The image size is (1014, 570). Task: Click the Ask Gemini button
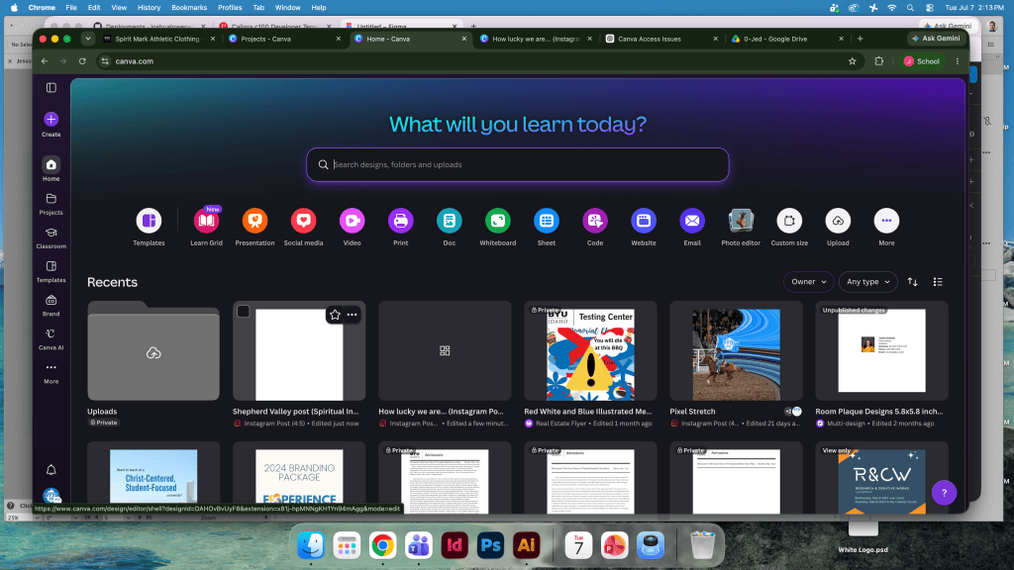(936, 39)
